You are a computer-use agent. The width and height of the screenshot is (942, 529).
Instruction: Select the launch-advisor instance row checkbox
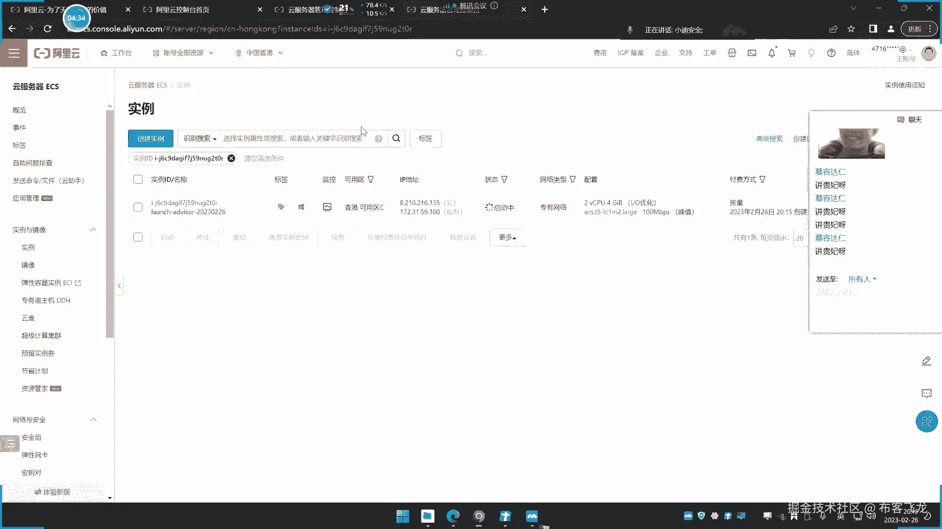point(138,207)
